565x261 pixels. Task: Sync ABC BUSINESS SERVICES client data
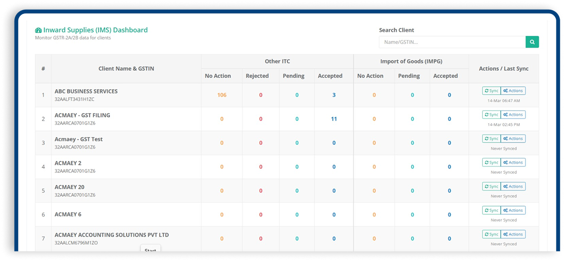pos(491,91)
